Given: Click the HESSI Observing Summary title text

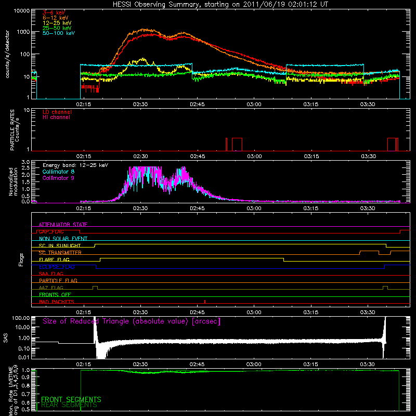Looking at the screenshot, I should pos(220,5).
